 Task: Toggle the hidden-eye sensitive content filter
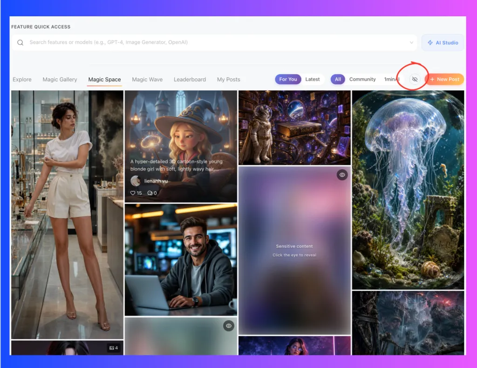tap(415, 79)
